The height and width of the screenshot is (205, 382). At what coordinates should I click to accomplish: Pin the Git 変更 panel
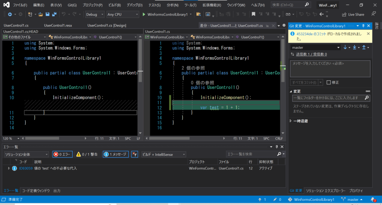pyautogui.click(x=363, y=26)
